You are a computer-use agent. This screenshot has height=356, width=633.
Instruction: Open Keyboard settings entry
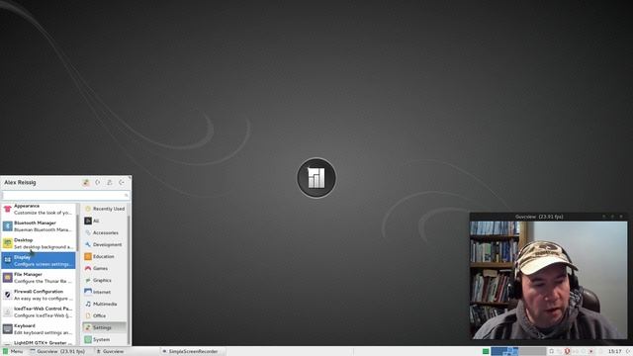tap(39, 329)
